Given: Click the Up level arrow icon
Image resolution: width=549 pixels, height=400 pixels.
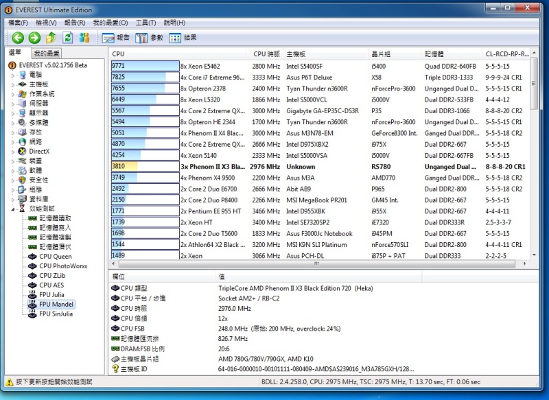Looking at the screenshot, I should click(x=51, y=38).
